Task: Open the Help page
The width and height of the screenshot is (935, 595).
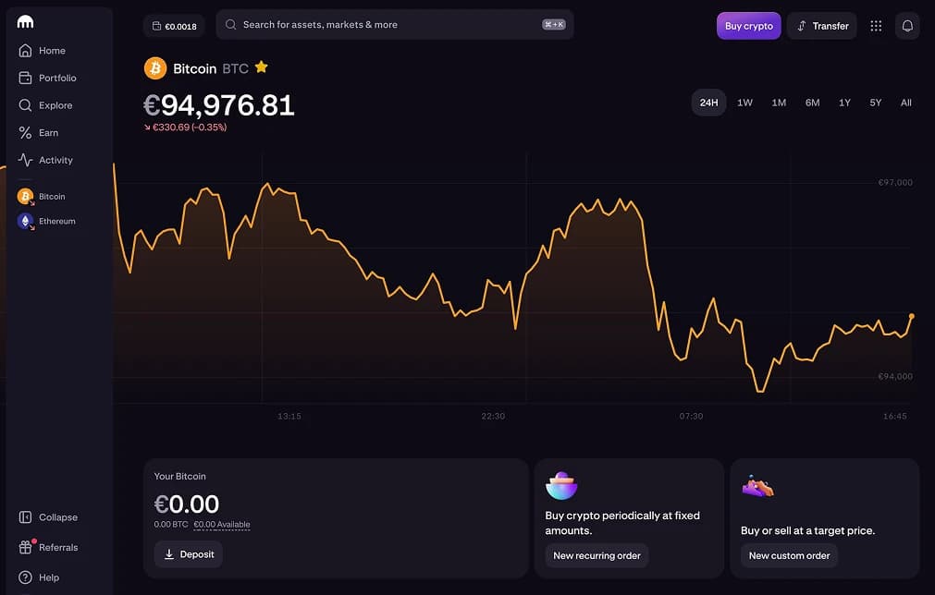Action: click(38, 577)
